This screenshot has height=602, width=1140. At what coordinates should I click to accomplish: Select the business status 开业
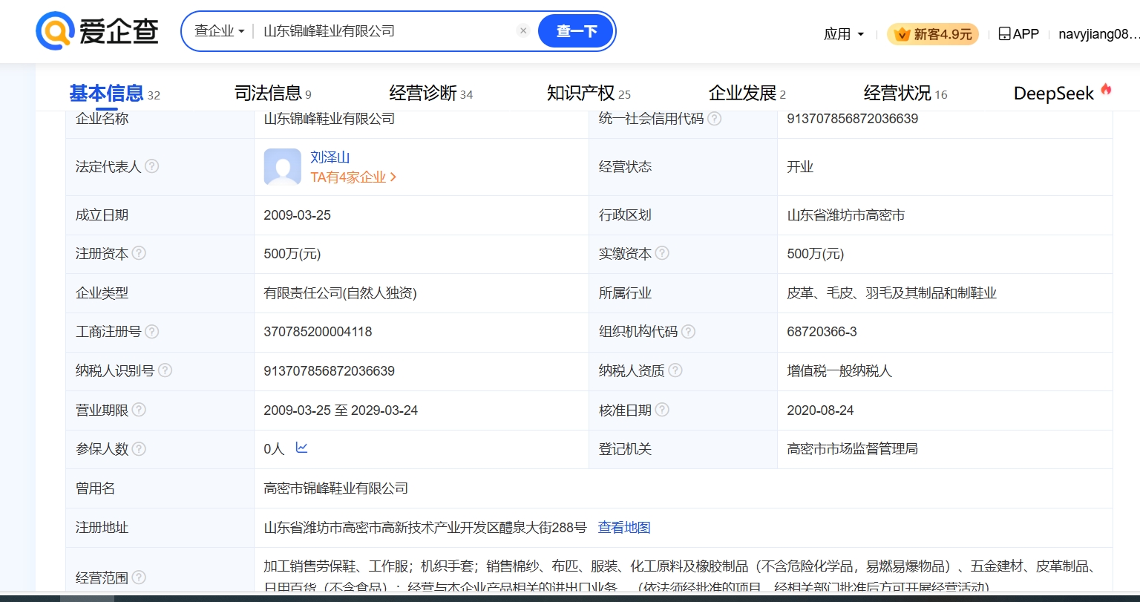point(800,166)
